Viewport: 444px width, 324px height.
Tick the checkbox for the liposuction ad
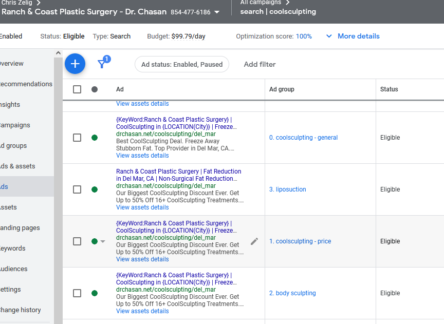coord(77,189)
